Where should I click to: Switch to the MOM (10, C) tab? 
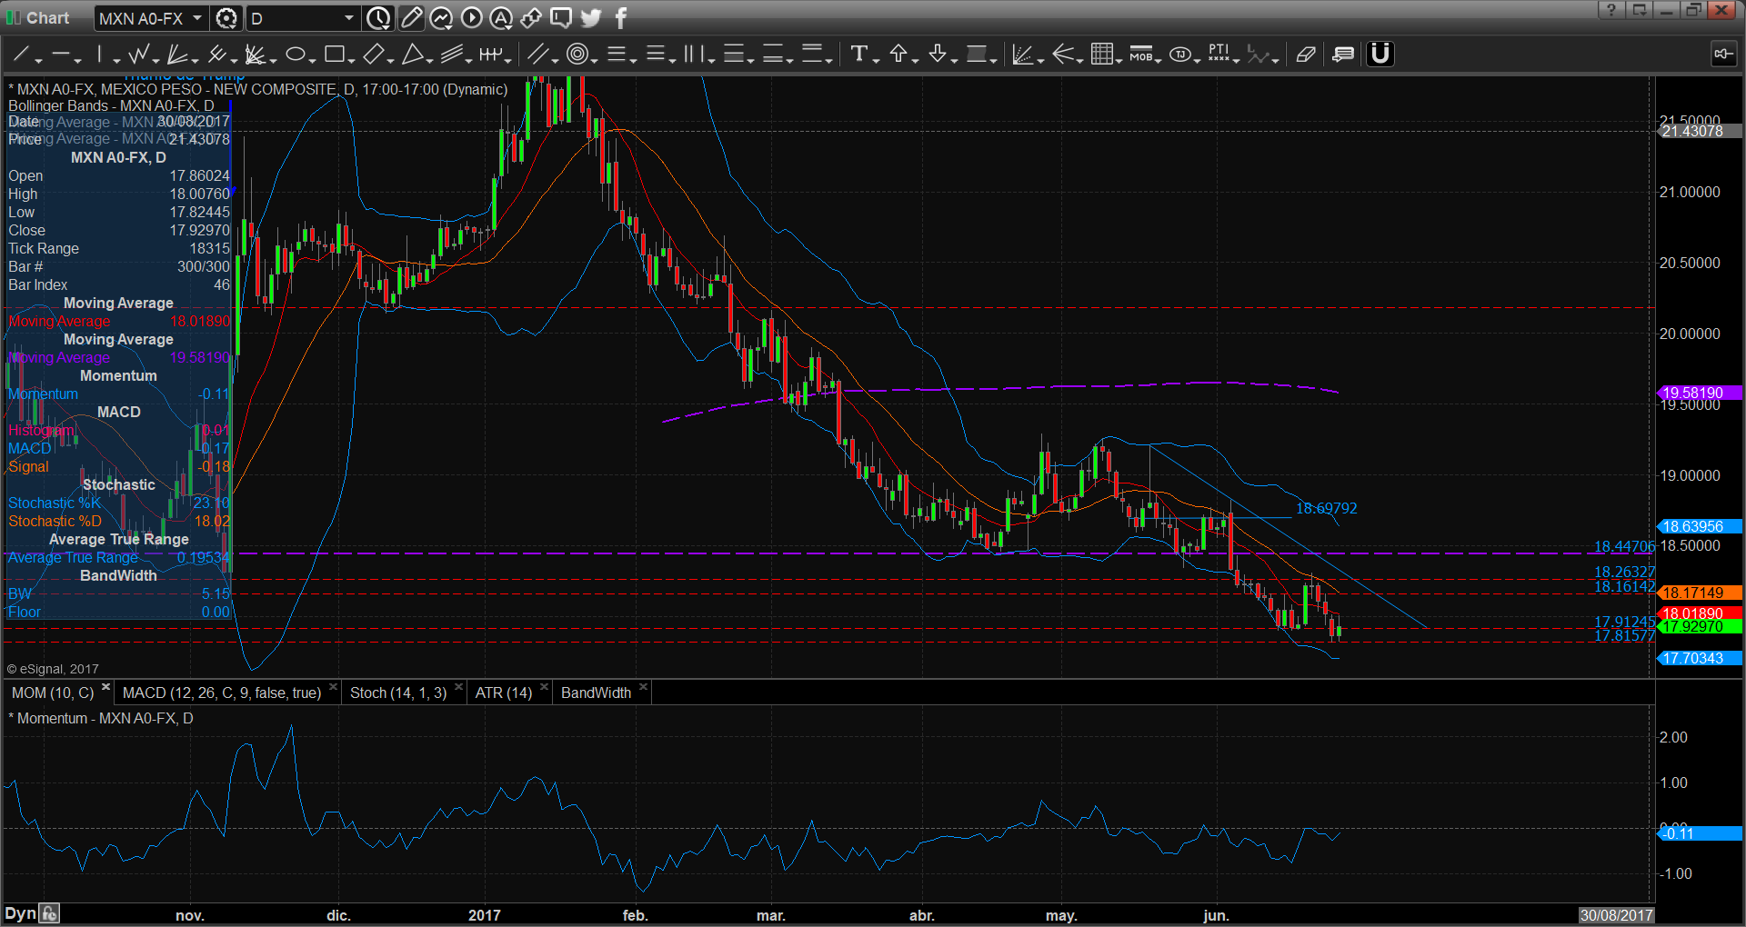click(53, 693)
